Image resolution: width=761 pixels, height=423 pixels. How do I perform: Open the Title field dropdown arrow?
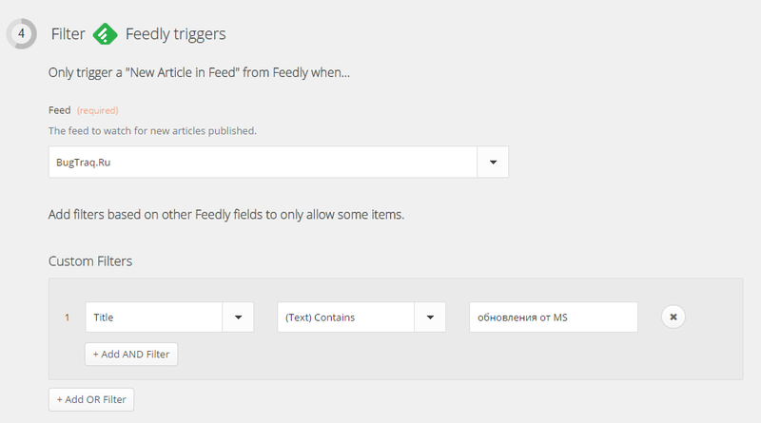tap(238, 317)
